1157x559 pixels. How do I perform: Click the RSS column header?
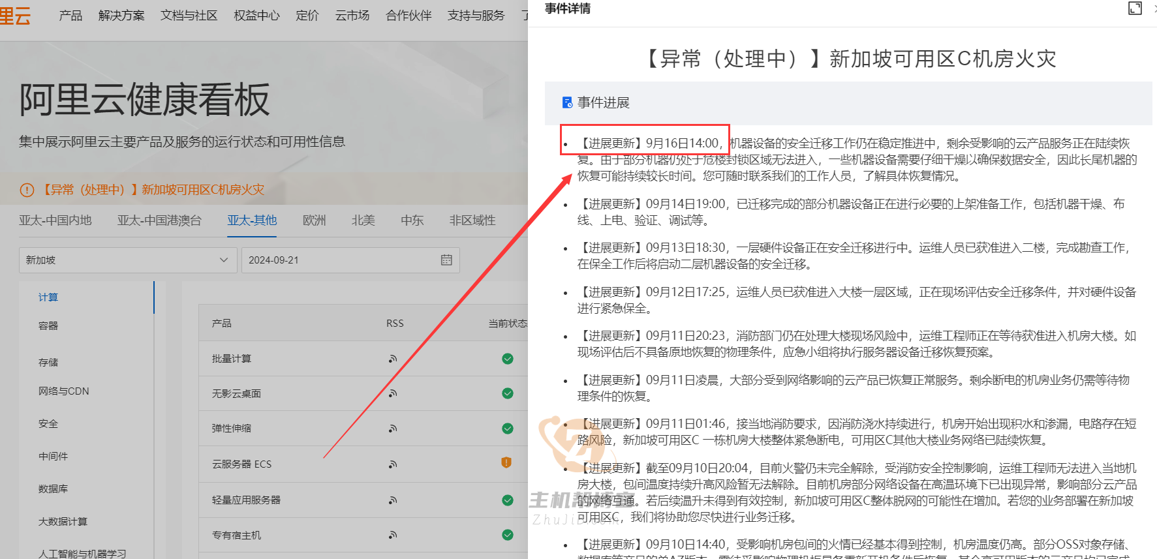tap(395, 324)
